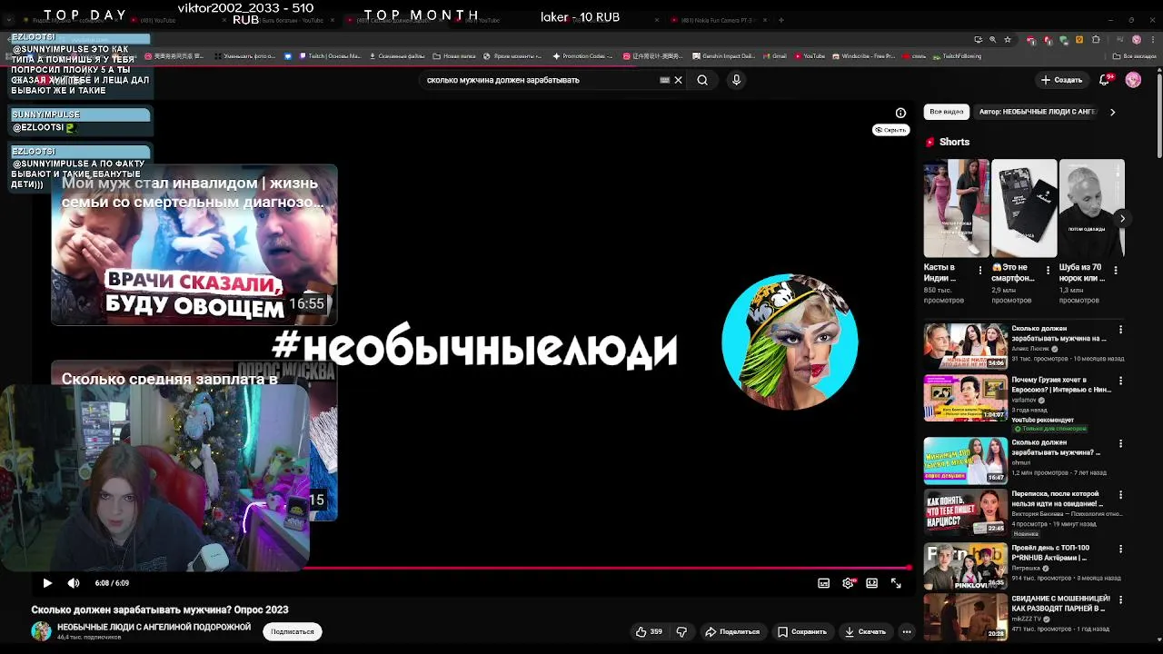The width and height of the screenshot is (1163, 654).
Task: Open options for the Шуба из 70 норок short
Action: coord(1115,270)
